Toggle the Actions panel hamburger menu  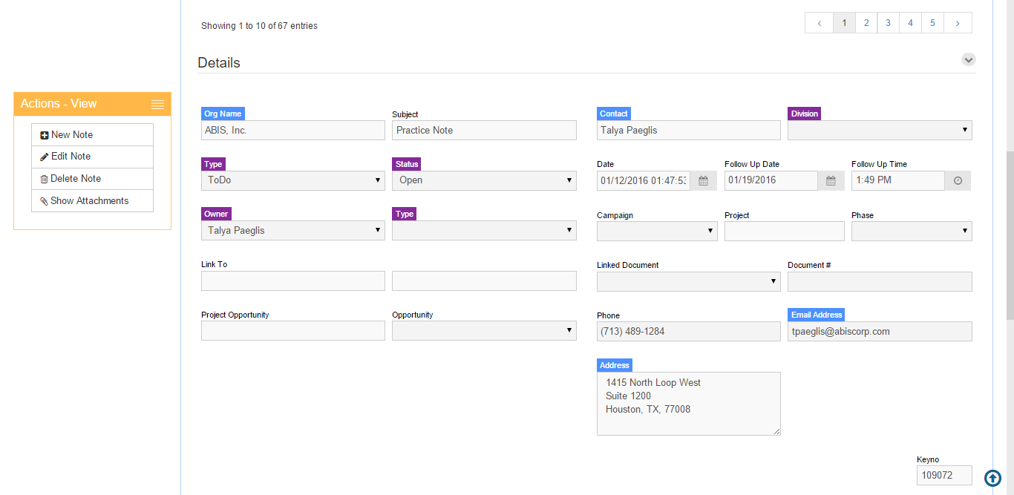tap(157, 105)
